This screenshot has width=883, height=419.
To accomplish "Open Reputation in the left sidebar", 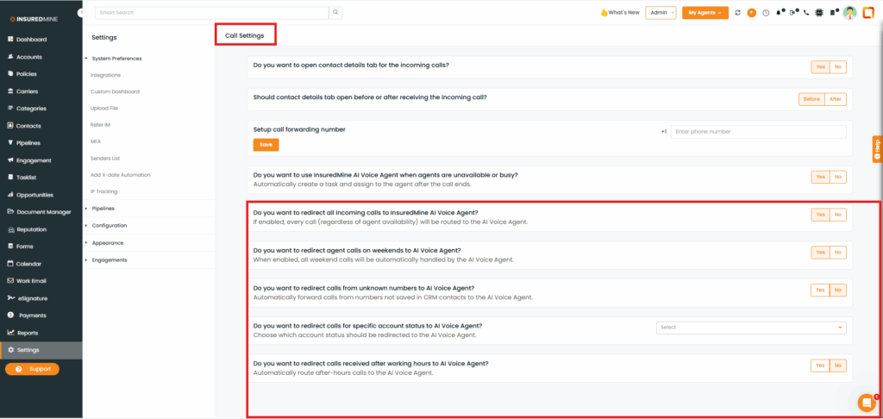I will (x=31, y=229).
